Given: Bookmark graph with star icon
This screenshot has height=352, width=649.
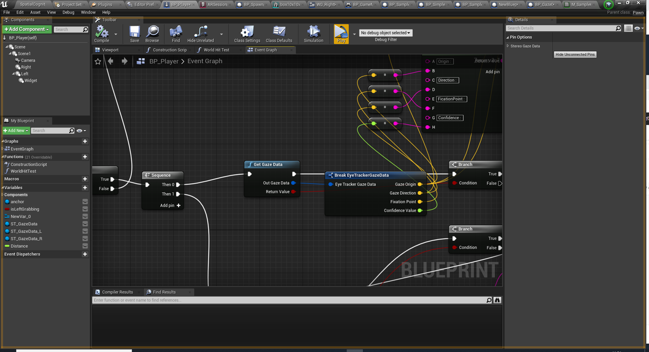Looking at the screenshot, I should coord(98,61).
